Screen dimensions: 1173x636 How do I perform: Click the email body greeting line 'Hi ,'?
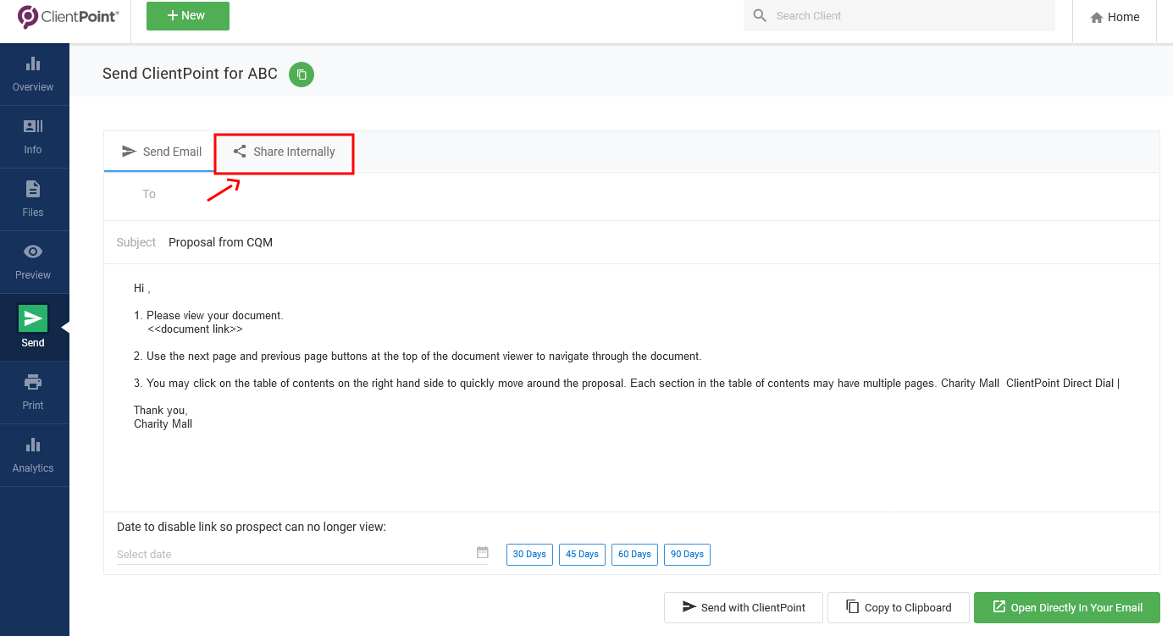142,289
